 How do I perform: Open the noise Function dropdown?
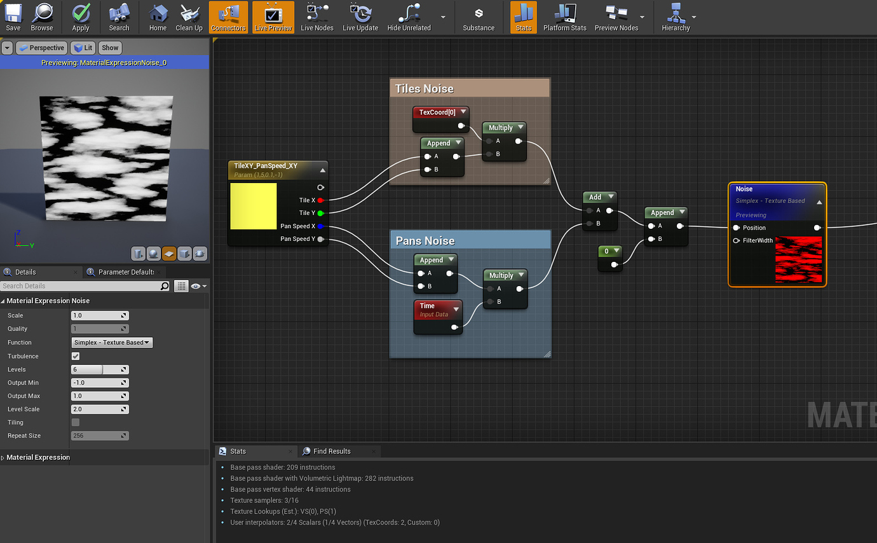(x=112, y=342)
